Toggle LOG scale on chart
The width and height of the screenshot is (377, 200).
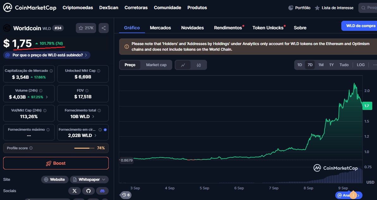coord(361,65)
